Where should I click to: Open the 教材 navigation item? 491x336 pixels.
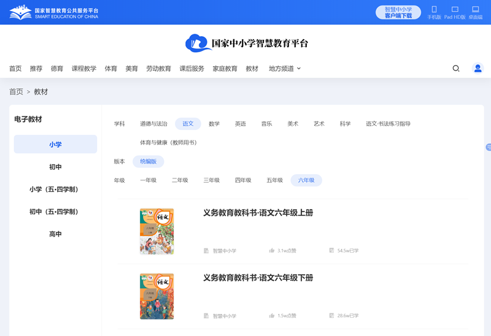(252, 69)
